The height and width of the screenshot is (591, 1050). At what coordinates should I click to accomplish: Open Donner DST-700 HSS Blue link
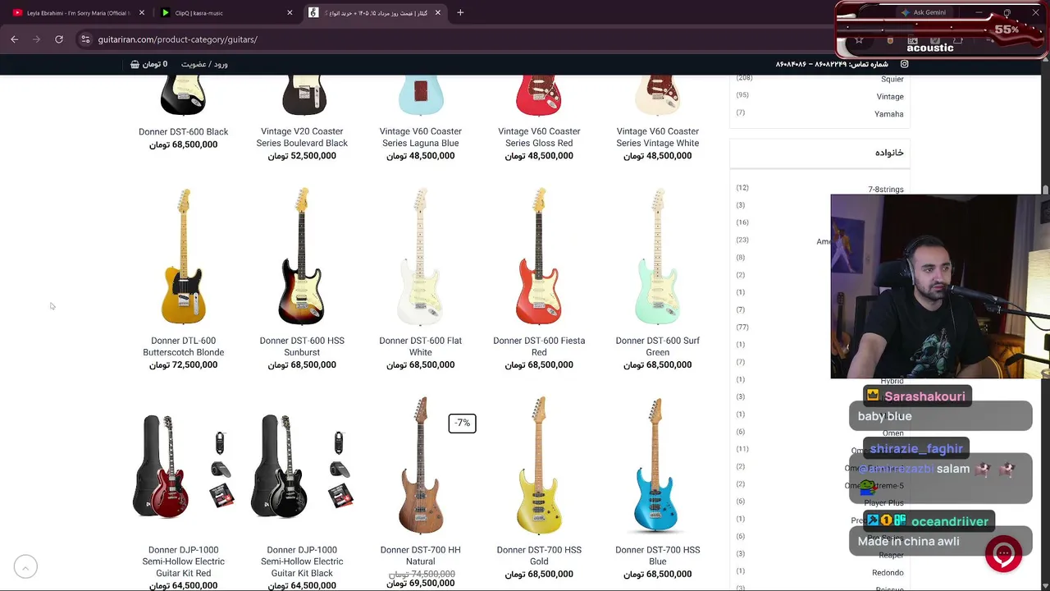(658, 556)
